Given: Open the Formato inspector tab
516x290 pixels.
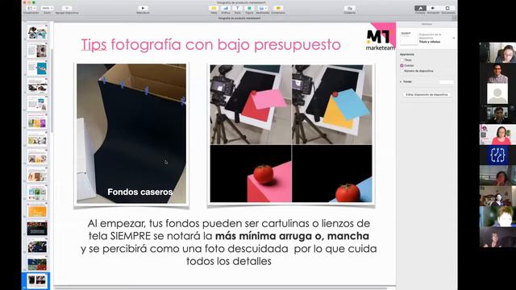Looking at the screenshot, I should (x=420, y=8).
